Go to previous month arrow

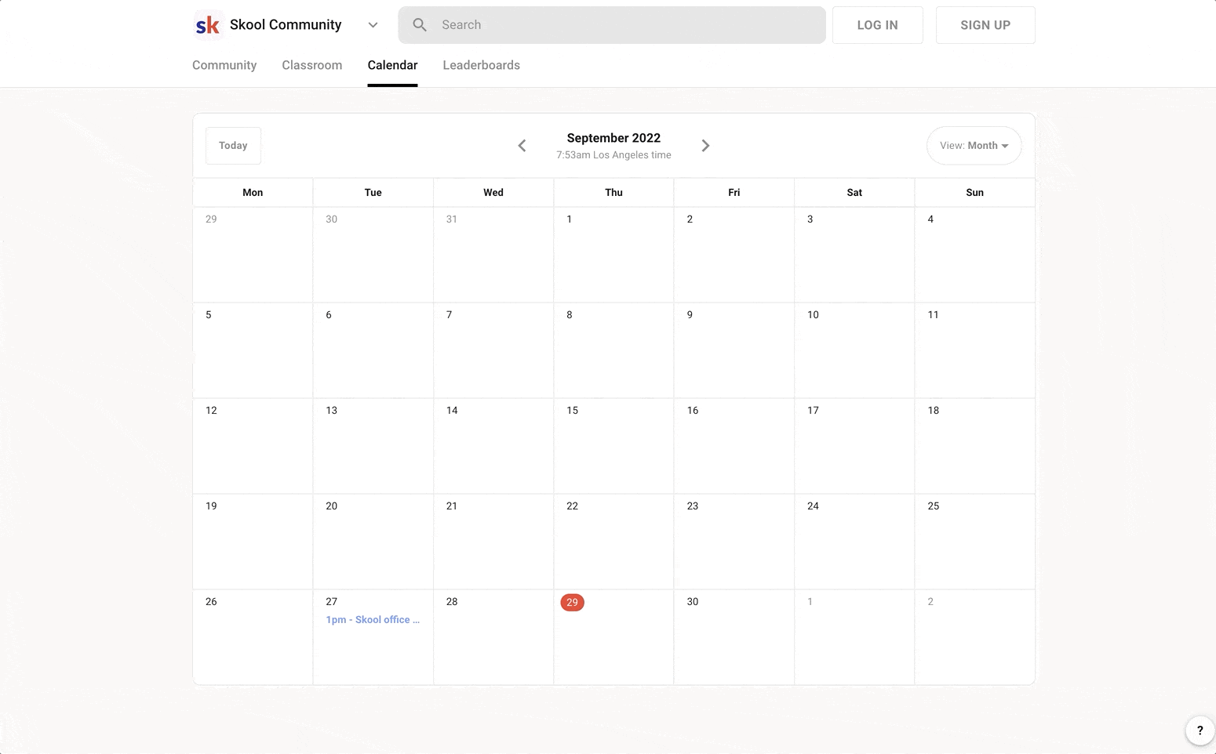(x=522, y=146)
